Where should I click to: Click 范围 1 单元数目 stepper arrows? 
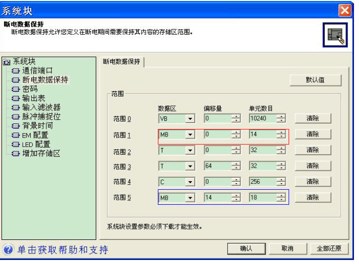coord(281,134)
